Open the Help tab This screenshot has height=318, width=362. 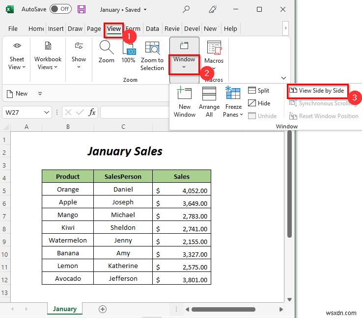230,28
